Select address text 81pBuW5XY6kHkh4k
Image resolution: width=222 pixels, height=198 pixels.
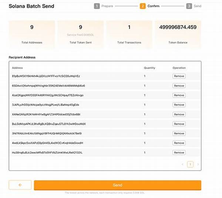46,76
